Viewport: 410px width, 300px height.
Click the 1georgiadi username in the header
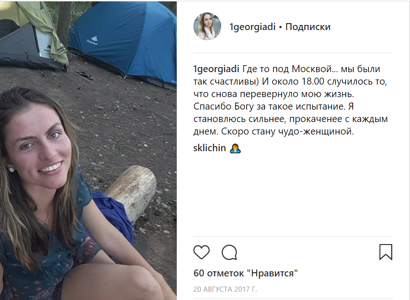[x=253, y=27]
